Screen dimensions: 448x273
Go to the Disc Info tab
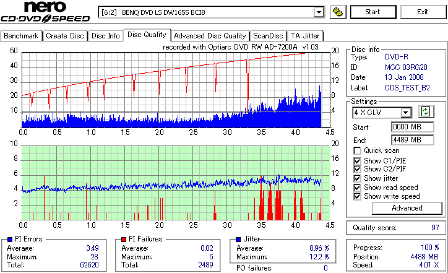[105, 36]
